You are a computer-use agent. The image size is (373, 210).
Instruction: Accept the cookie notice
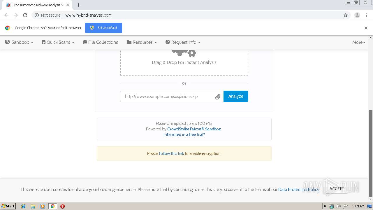point(337,189)
